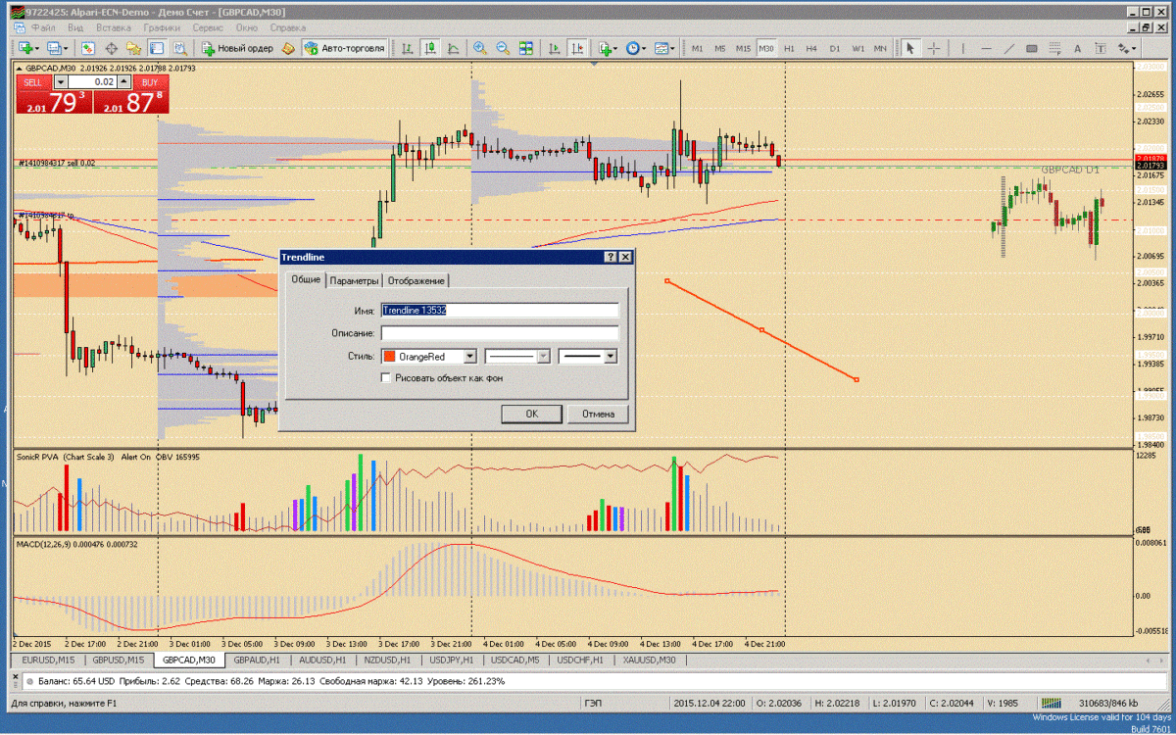
Task: Toggle the Авто-торговля auto trading button
Action: pos(345,48)
